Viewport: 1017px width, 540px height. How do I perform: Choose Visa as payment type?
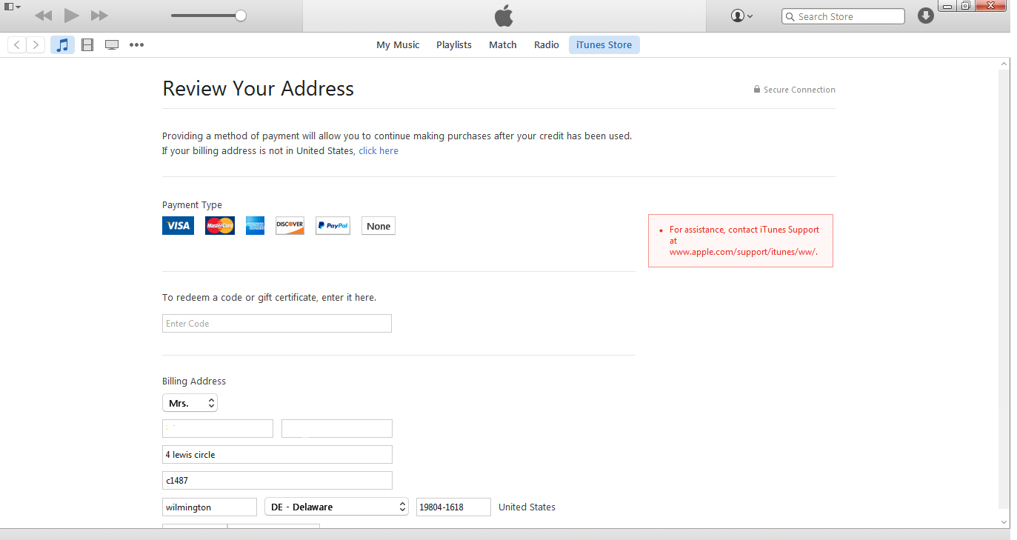178,226
